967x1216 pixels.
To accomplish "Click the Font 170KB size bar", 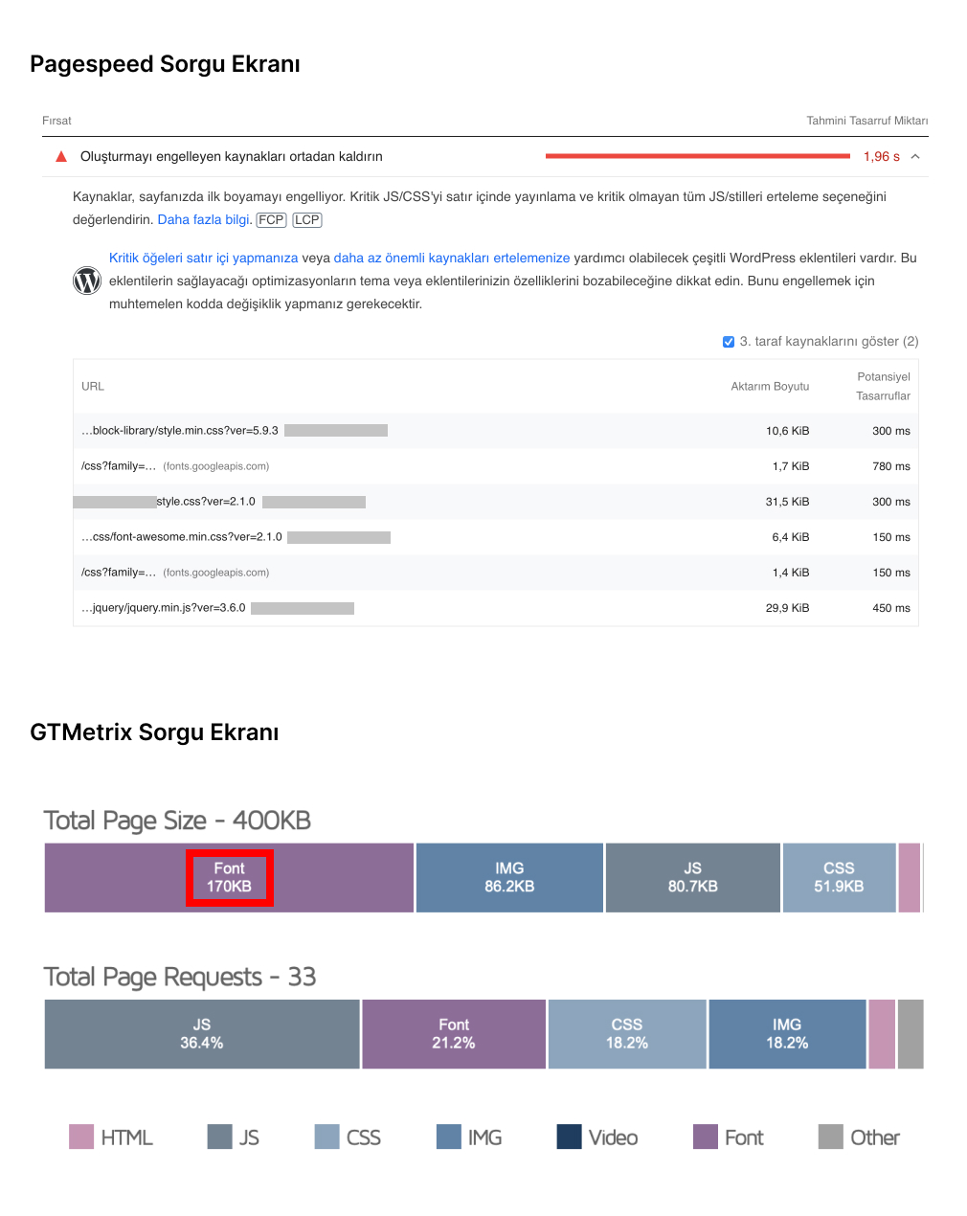I will click(x=229, y=877).
